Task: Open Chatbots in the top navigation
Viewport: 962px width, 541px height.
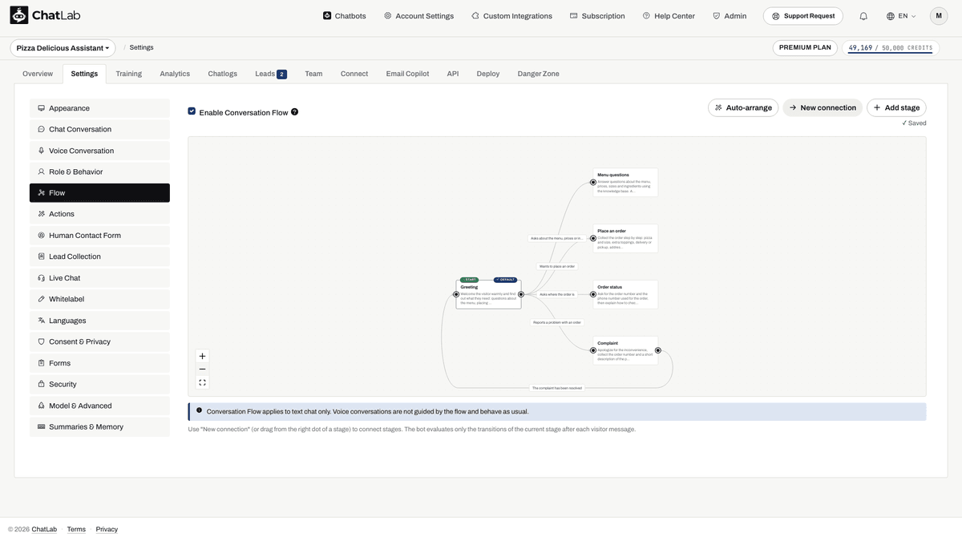Action: point(345,16)
